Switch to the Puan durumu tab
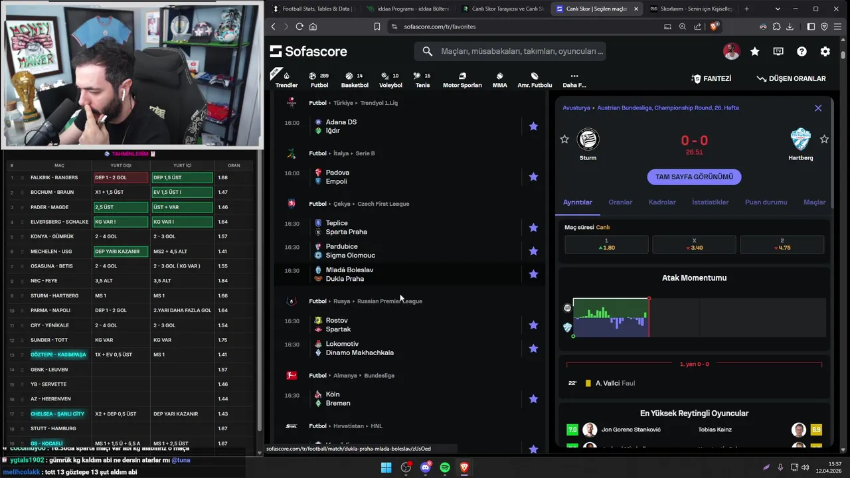The width and height of the screenshot is (850, 478). [766, 202]
